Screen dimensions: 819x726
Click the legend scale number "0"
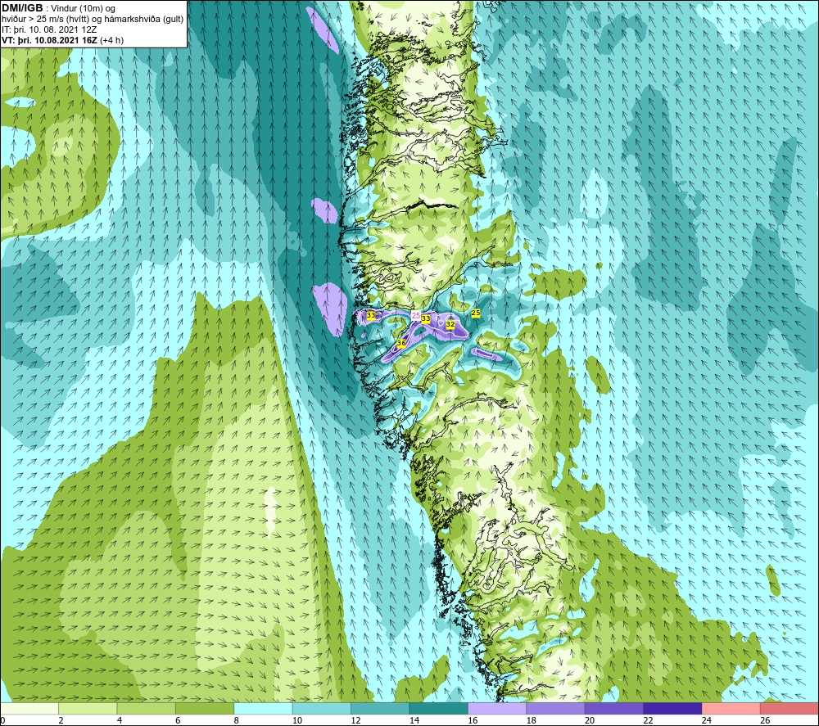point(2,720)
